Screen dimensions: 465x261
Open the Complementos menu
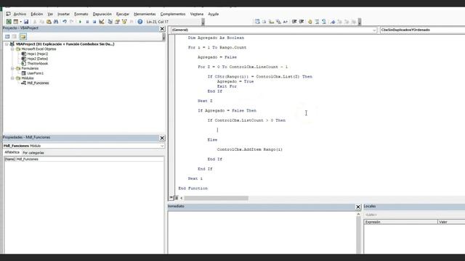pos(173,14)
